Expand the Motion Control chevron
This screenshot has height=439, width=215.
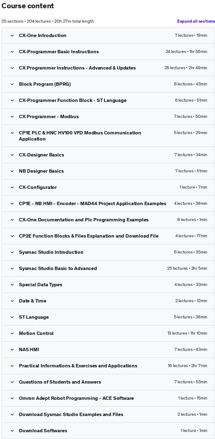[x=12, y=333]
